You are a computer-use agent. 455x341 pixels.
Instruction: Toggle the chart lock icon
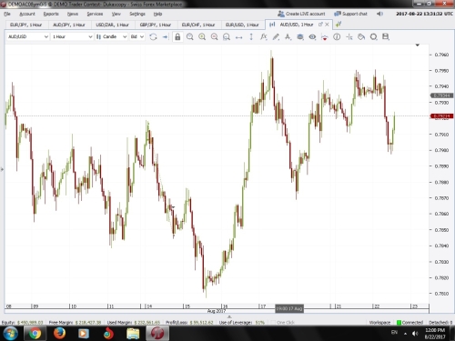coord(177,37)
